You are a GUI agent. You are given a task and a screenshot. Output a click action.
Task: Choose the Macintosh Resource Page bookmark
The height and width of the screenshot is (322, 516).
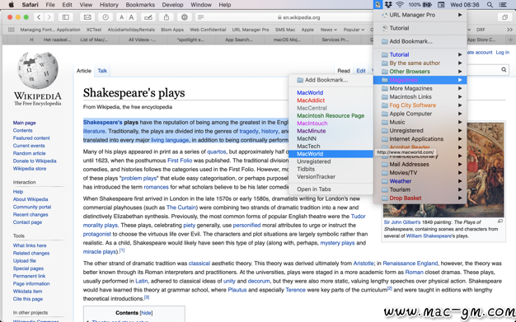point(331,115)
